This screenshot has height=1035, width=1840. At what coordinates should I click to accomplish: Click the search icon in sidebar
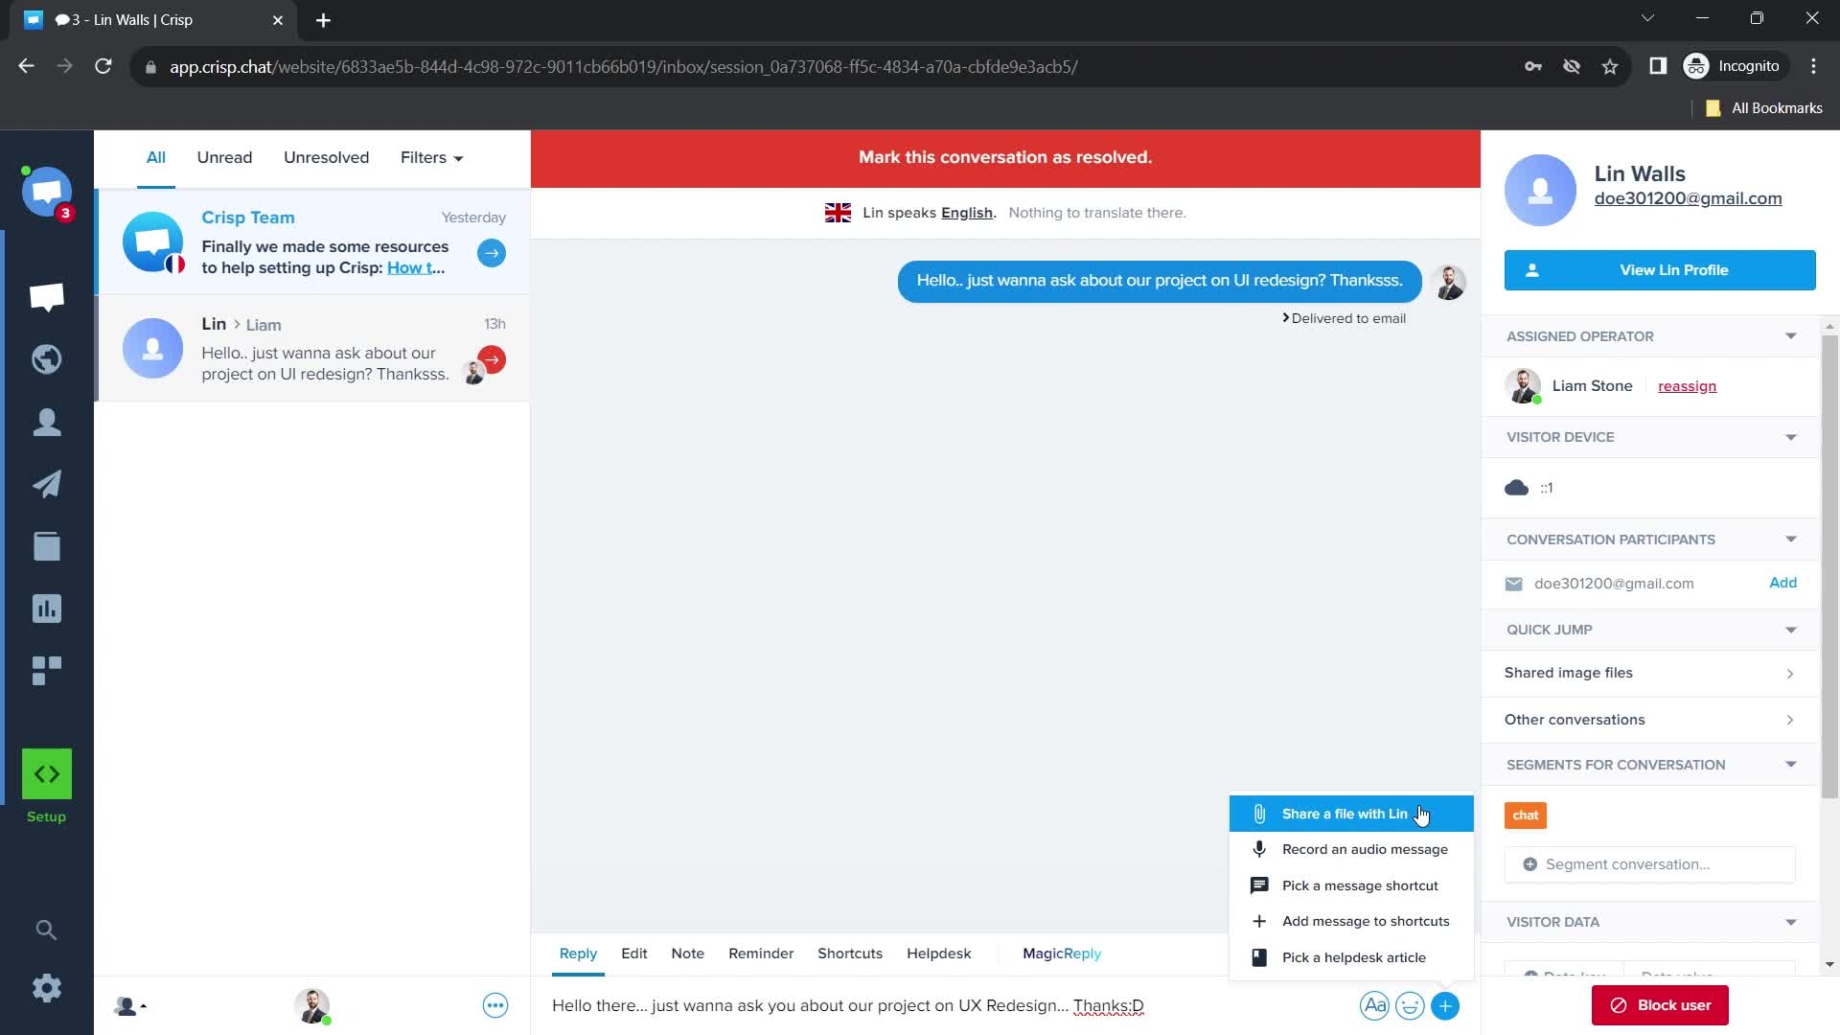pyautogui.click(x=47, y=929)
